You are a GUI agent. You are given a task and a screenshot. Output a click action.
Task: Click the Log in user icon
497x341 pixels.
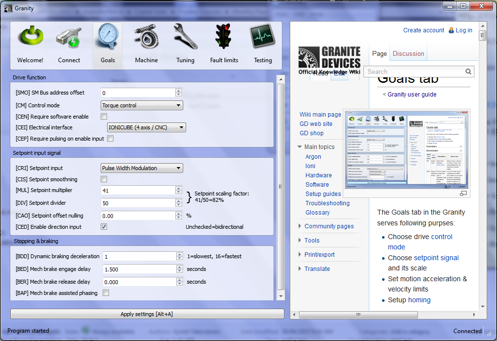coord(451,30)
